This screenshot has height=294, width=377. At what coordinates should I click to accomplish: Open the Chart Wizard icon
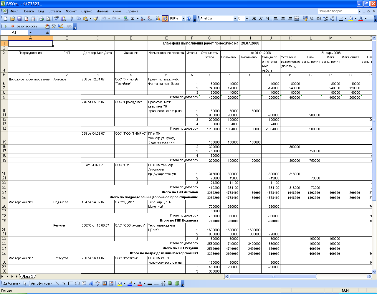pos(158,19)
